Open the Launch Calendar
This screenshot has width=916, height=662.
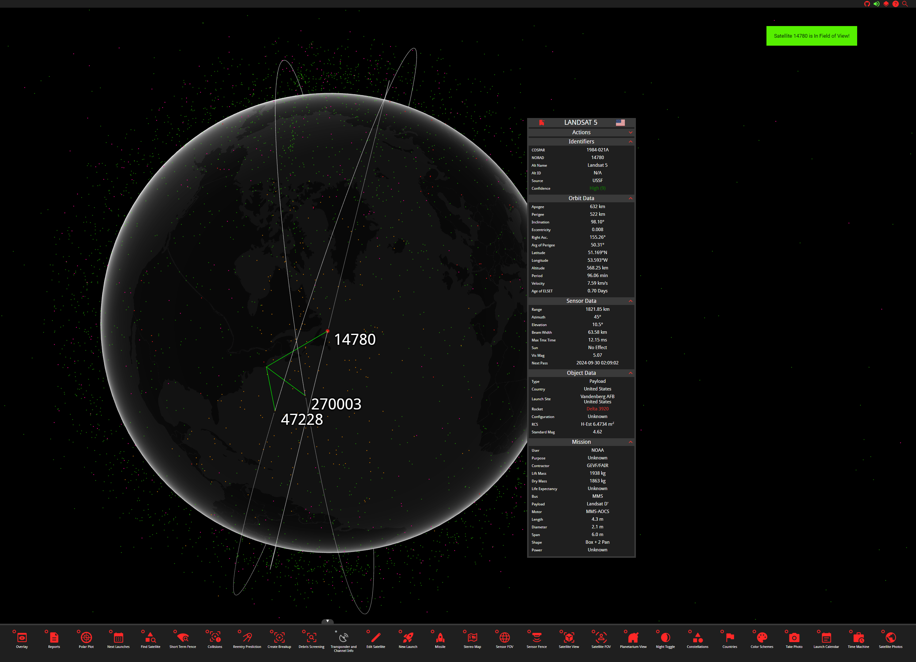pyautogui.click(x=826, y=640)
